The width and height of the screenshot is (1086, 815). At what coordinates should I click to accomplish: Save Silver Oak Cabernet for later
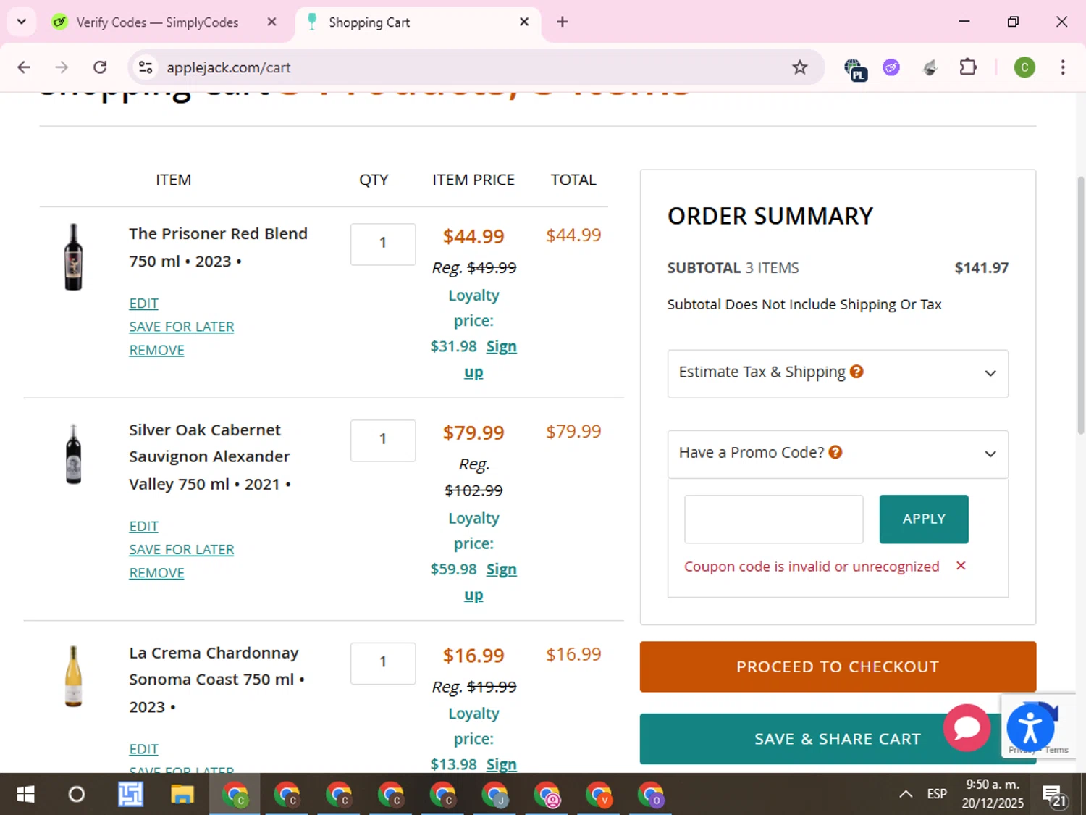(x=182, y=549)
